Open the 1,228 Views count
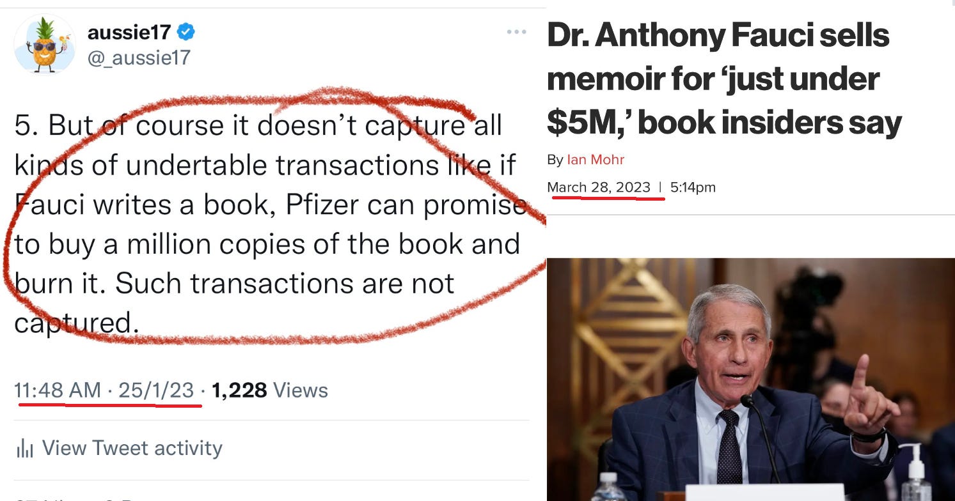The width and height of the screenshot is (955, 501). (x=269, y=390)
